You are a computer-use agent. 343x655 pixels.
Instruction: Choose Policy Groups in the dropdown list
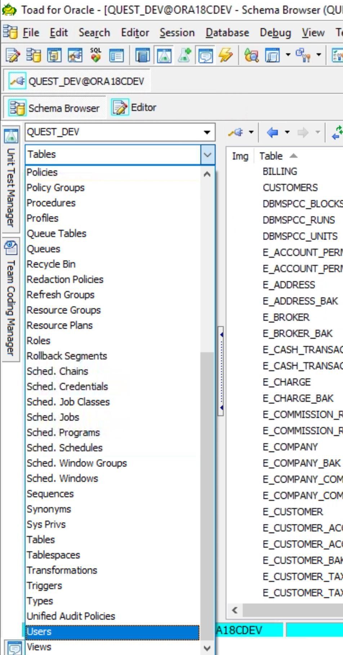pyautogui.click(x=112, y=188)
